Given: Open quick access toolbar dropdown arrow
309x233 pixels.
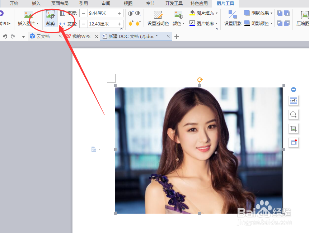Looking at the screenshot, I should [23, 37].
